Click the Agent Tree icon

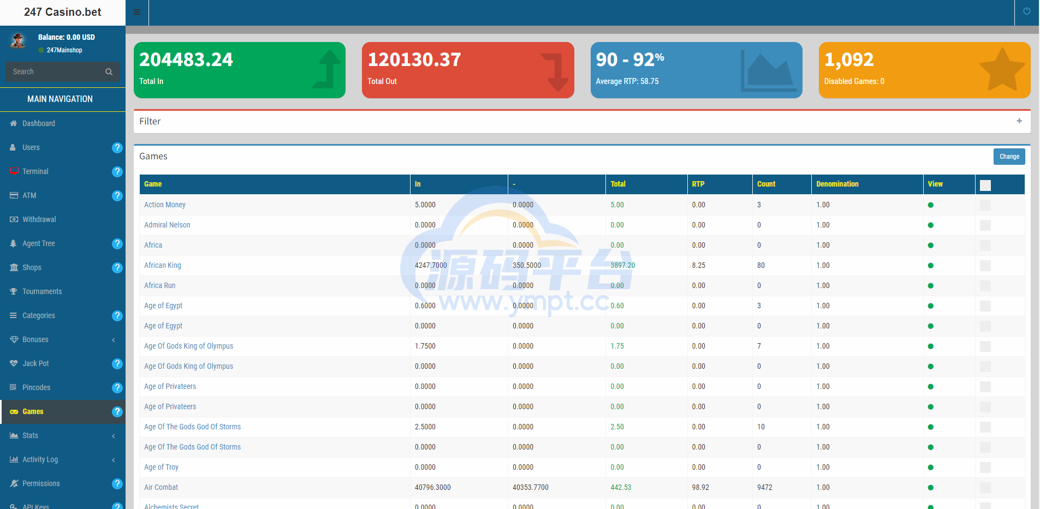point(13,243)
